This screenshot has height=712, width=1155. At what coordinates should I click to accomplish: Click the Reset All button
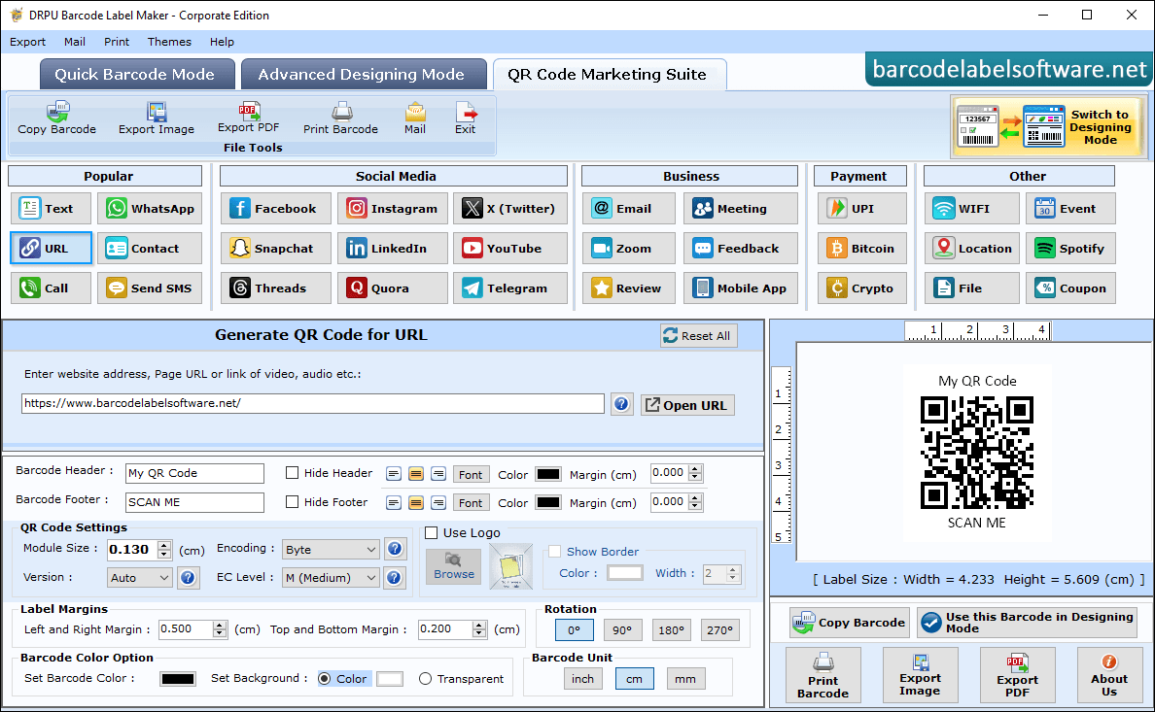point(698,336)
